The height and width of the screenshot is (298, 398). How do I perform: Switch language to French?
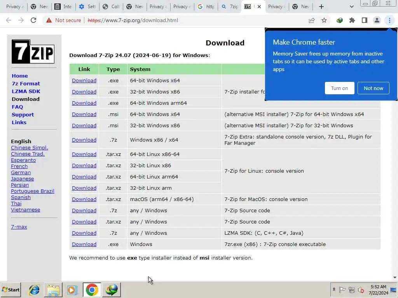19,166
